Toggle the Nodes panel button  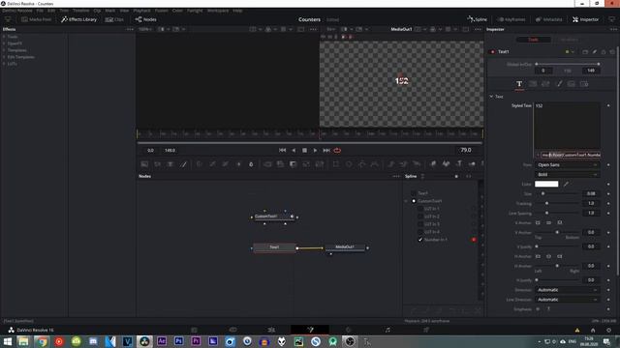click(146, 19)
